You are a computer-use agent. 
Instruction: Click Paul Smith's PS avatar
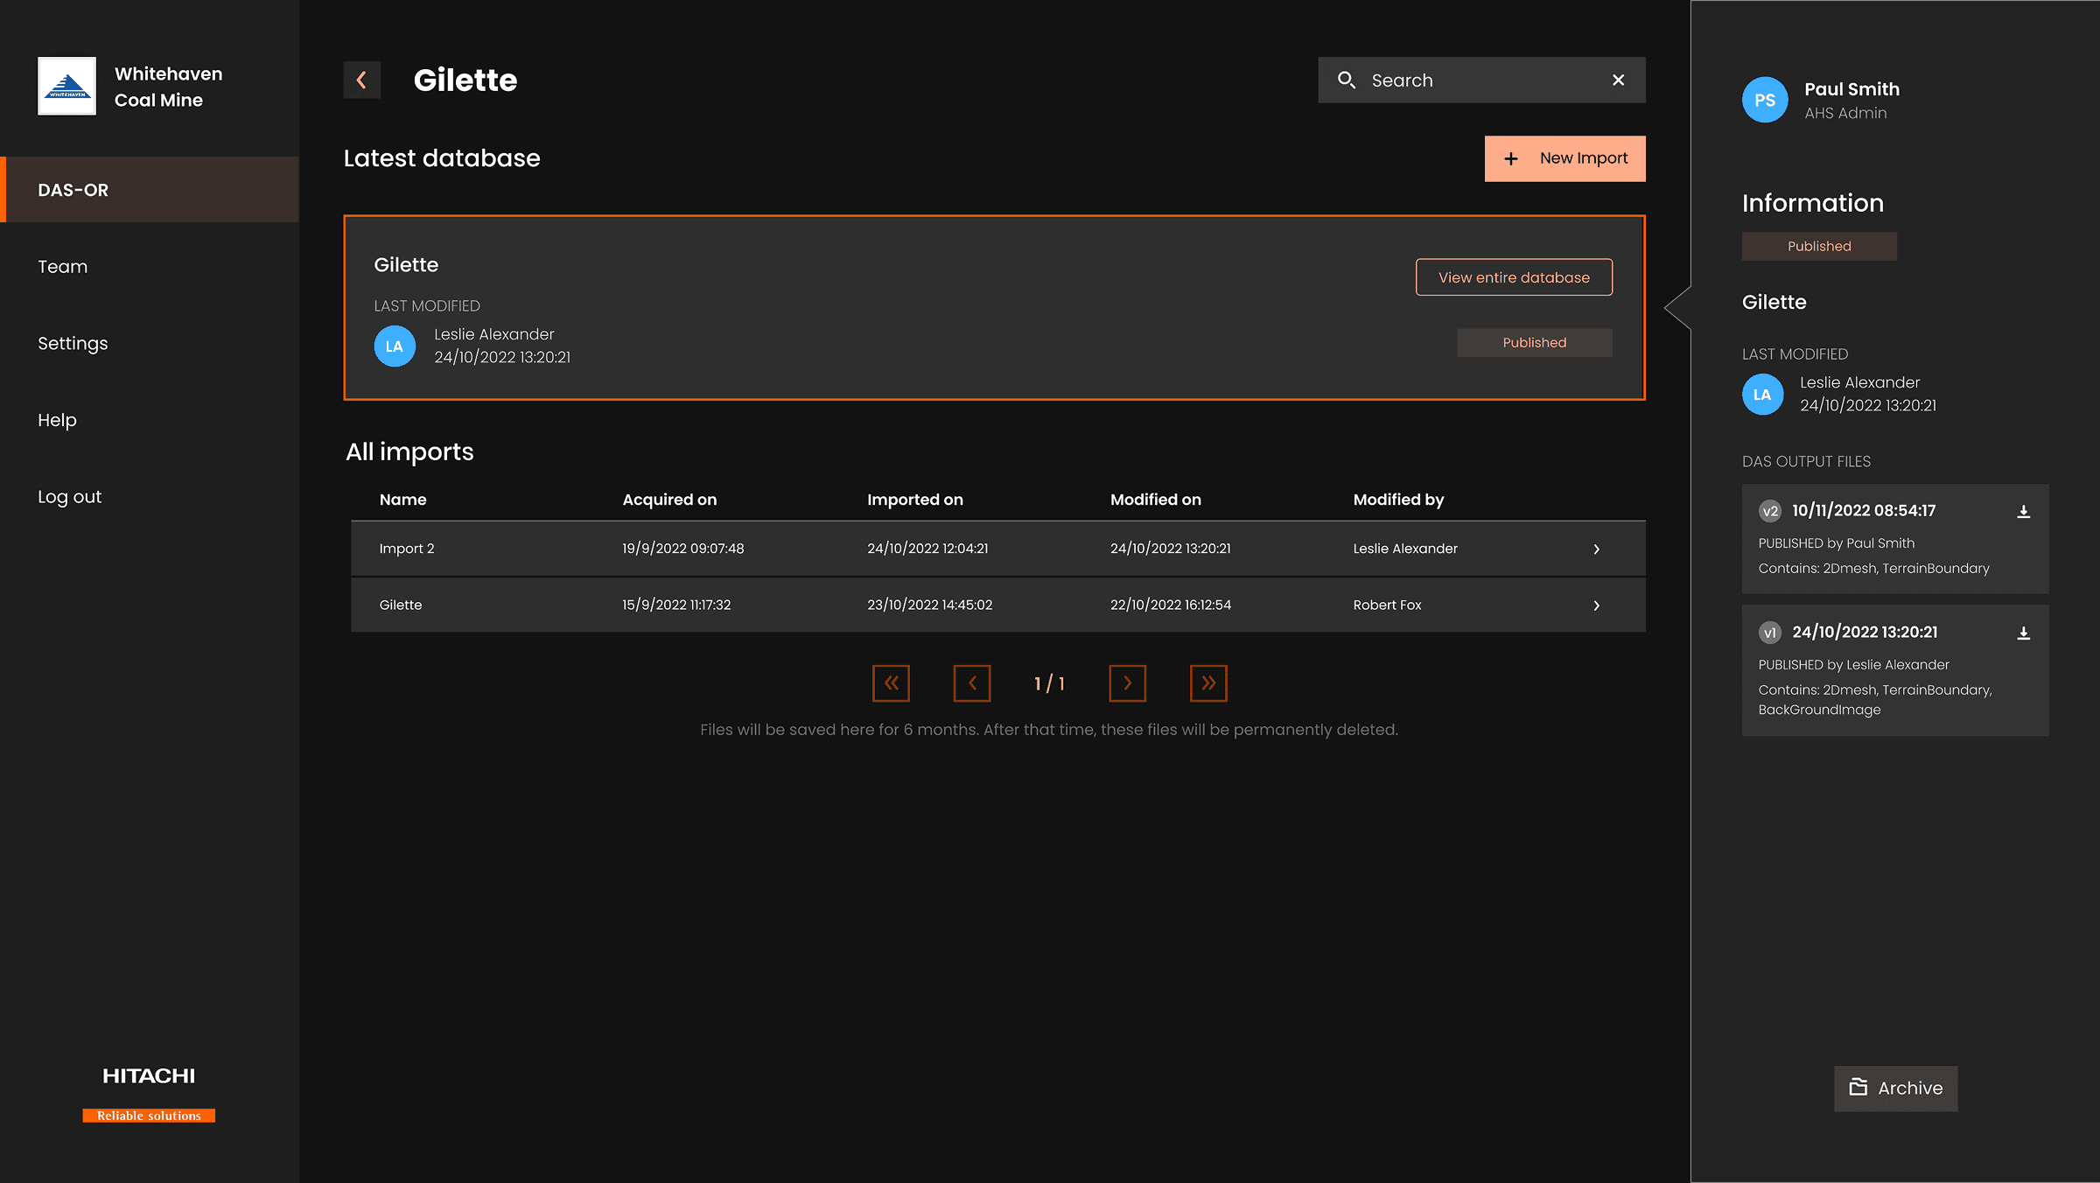(x=1764, y=100)
